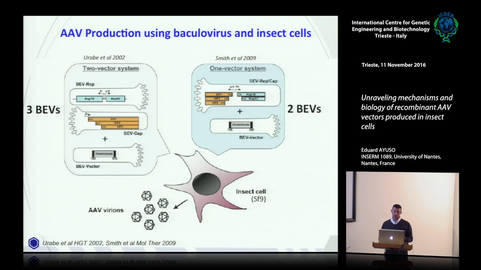Click 'BEV-Vector' label in the two-vector box

[x=88, y=166]
